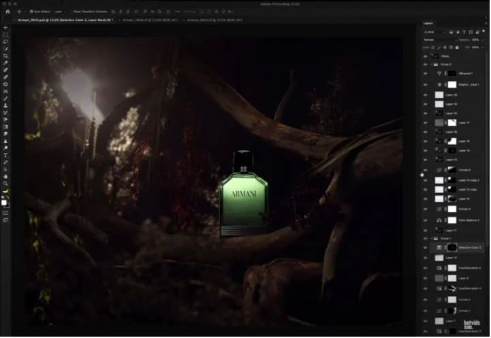Click lock all padlock icon

click(457, 48)
